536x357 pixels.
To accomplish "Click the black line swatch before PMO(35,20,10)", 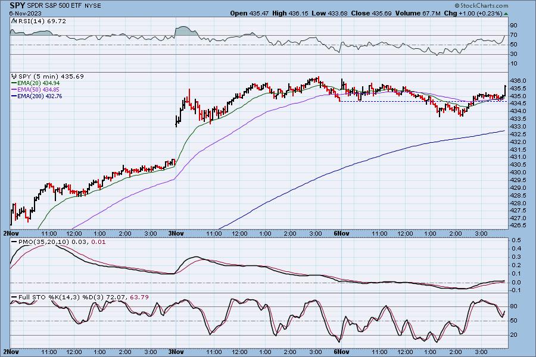I will coord(14,242).
